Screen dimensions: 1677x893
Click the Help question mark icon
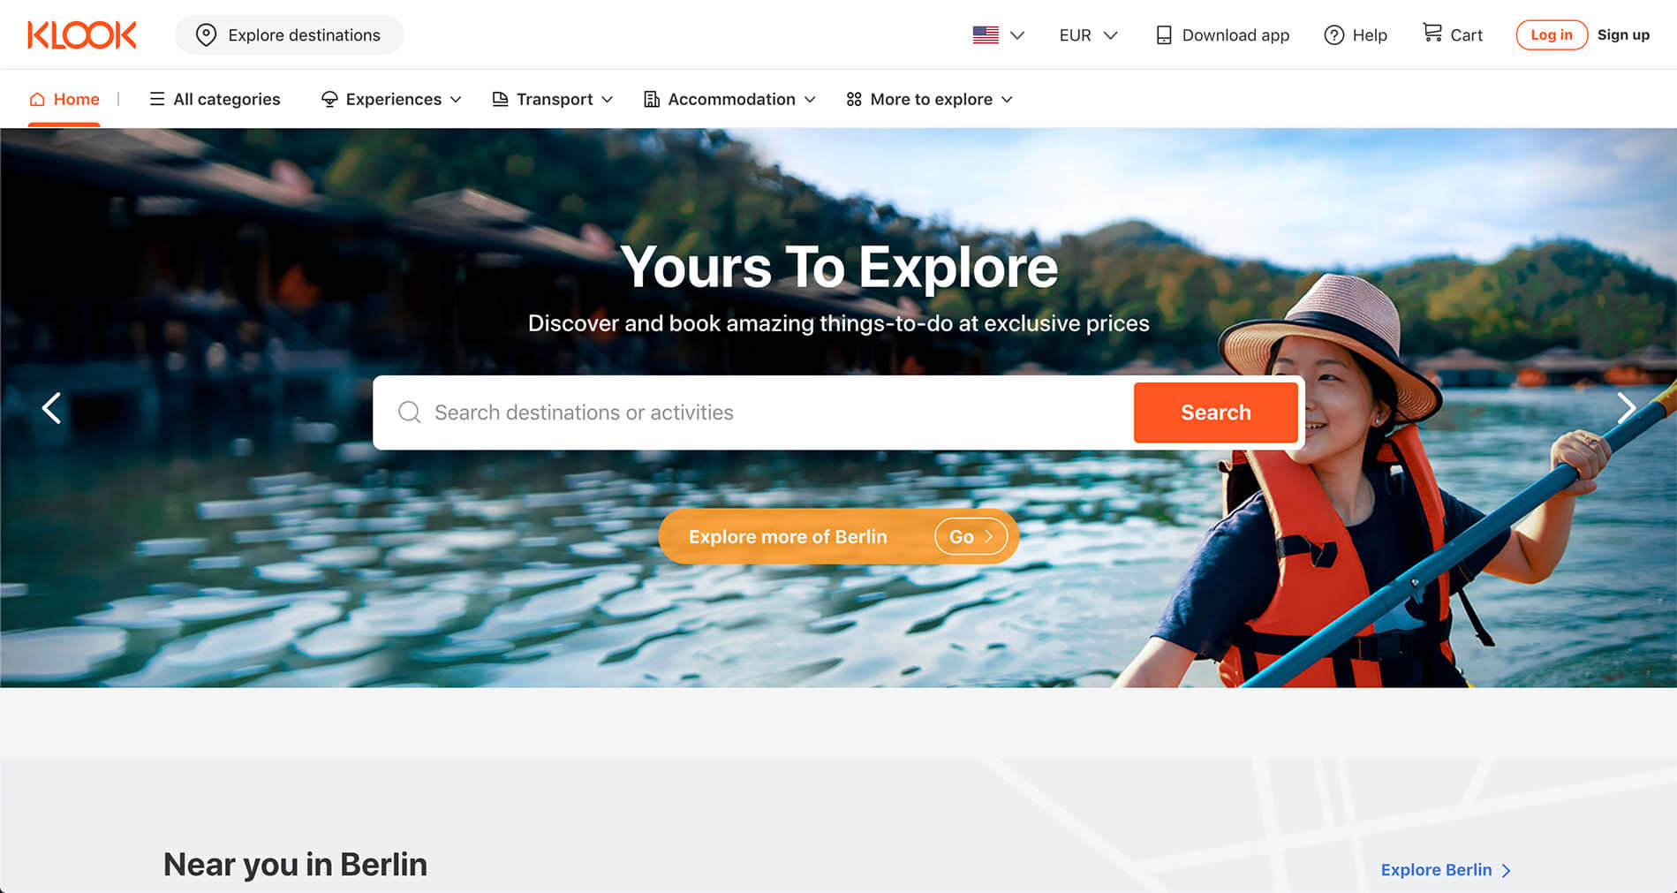coord(1333,35)
